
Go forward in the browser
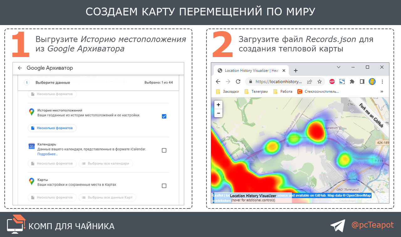pos(228,82)
